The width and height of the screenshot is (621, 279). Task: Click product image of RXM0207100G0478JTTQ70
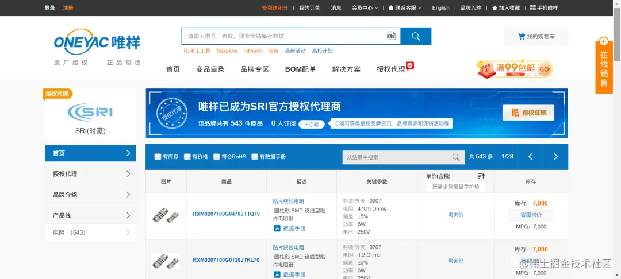(166, 215)
